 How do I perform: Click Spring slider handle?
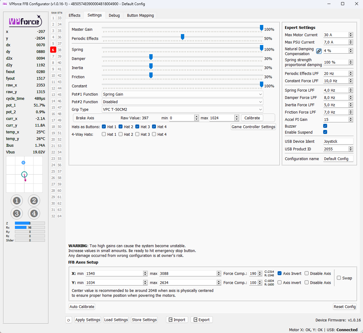tap(261, 48)
